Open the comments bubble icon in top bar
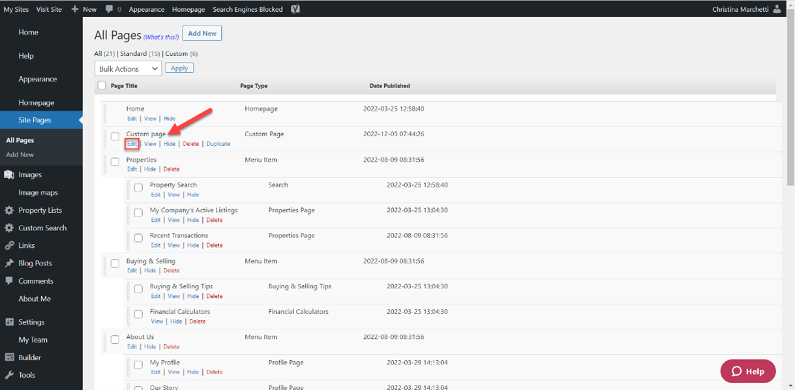Screen dimensions: 795x390 pos(109,9)
